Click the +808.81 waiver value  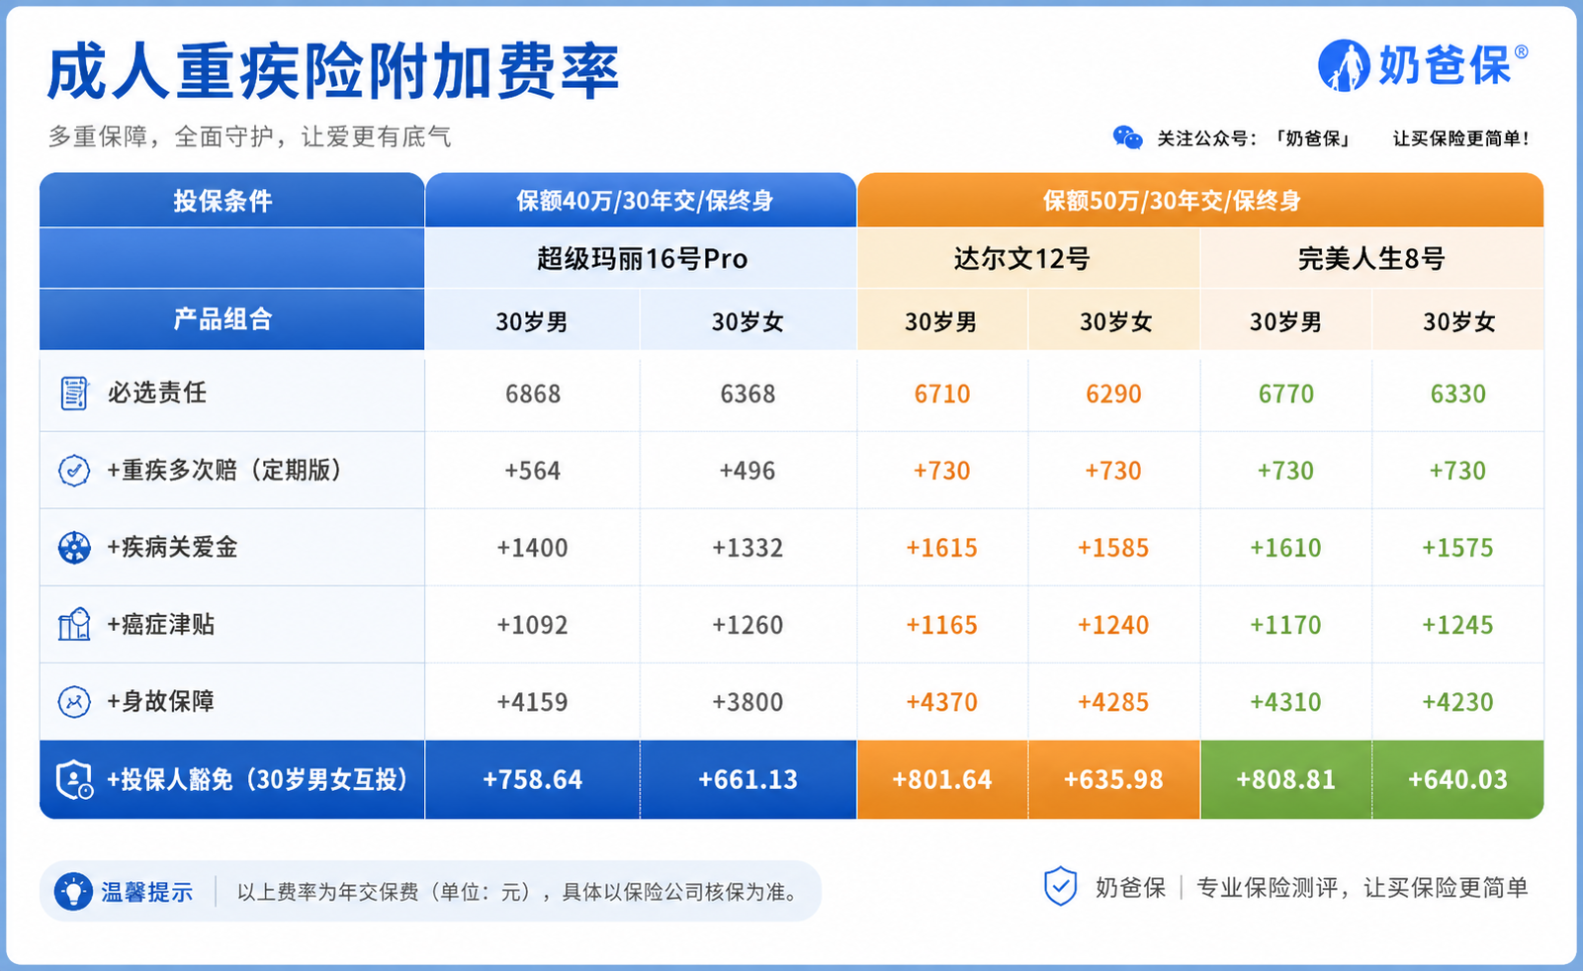(x=1286, y=779)
